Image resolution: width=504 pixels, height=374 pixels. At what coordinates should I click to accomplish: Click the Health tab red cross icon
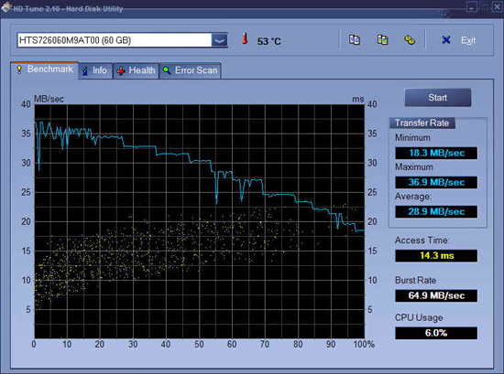(121, 71)
